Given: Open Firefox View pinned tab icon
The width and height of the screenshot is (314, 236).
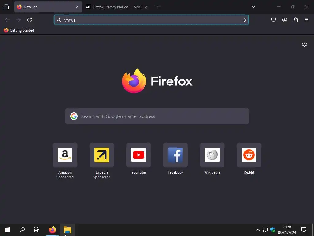Looking at the screenshot, I should coord(6,7).
